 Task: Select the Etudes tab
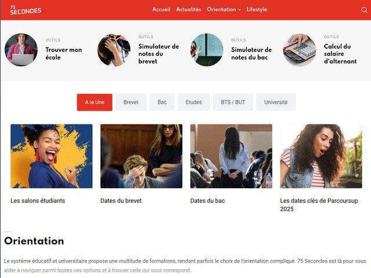click(194, 103)
